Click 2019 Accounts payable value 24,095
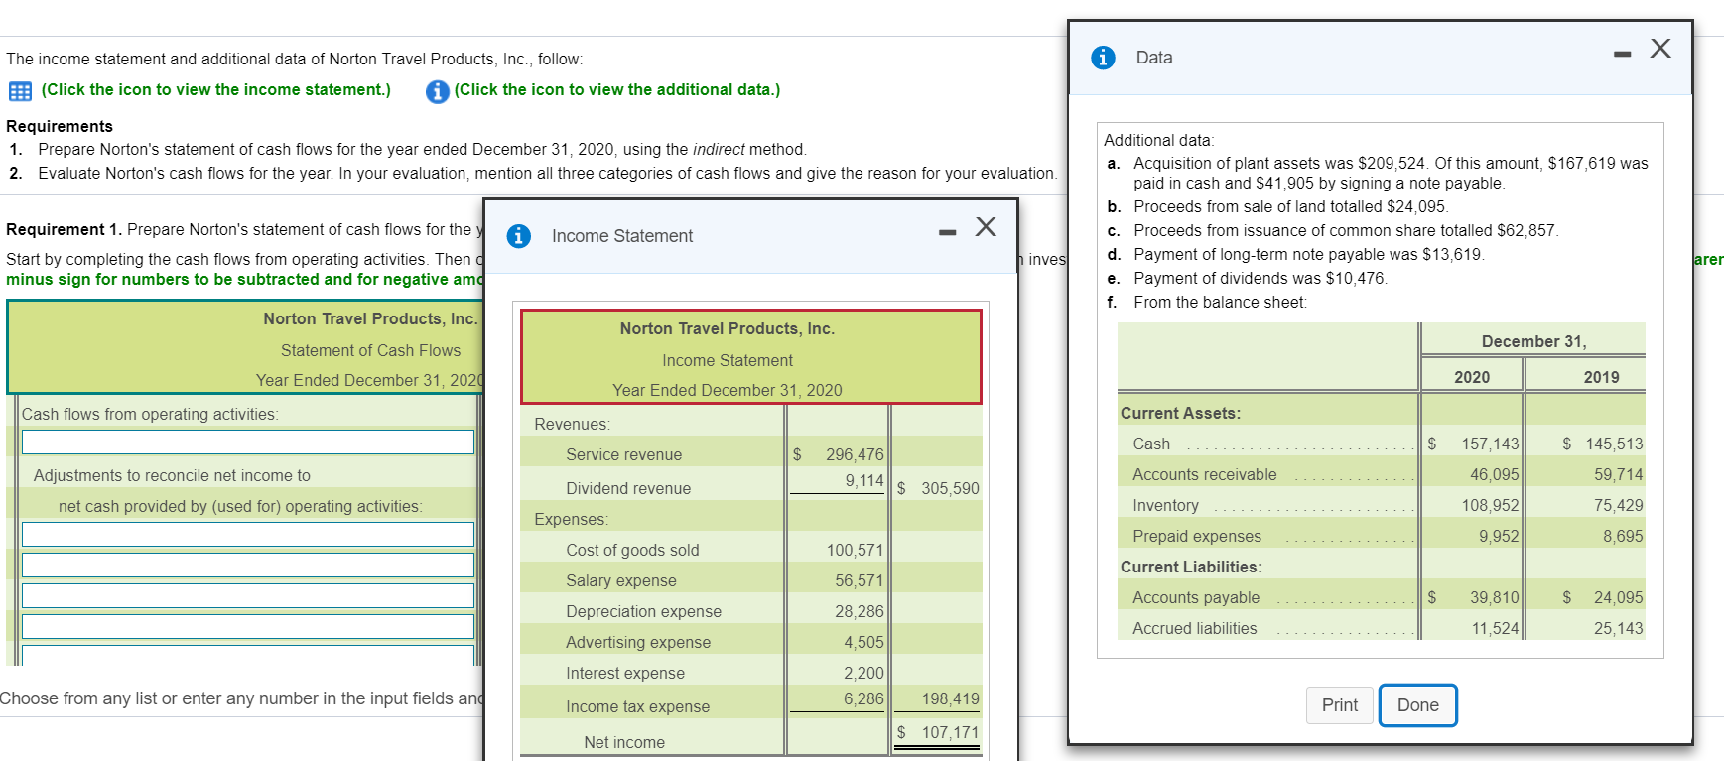The image size is (1724, 761). (1618, 598)
